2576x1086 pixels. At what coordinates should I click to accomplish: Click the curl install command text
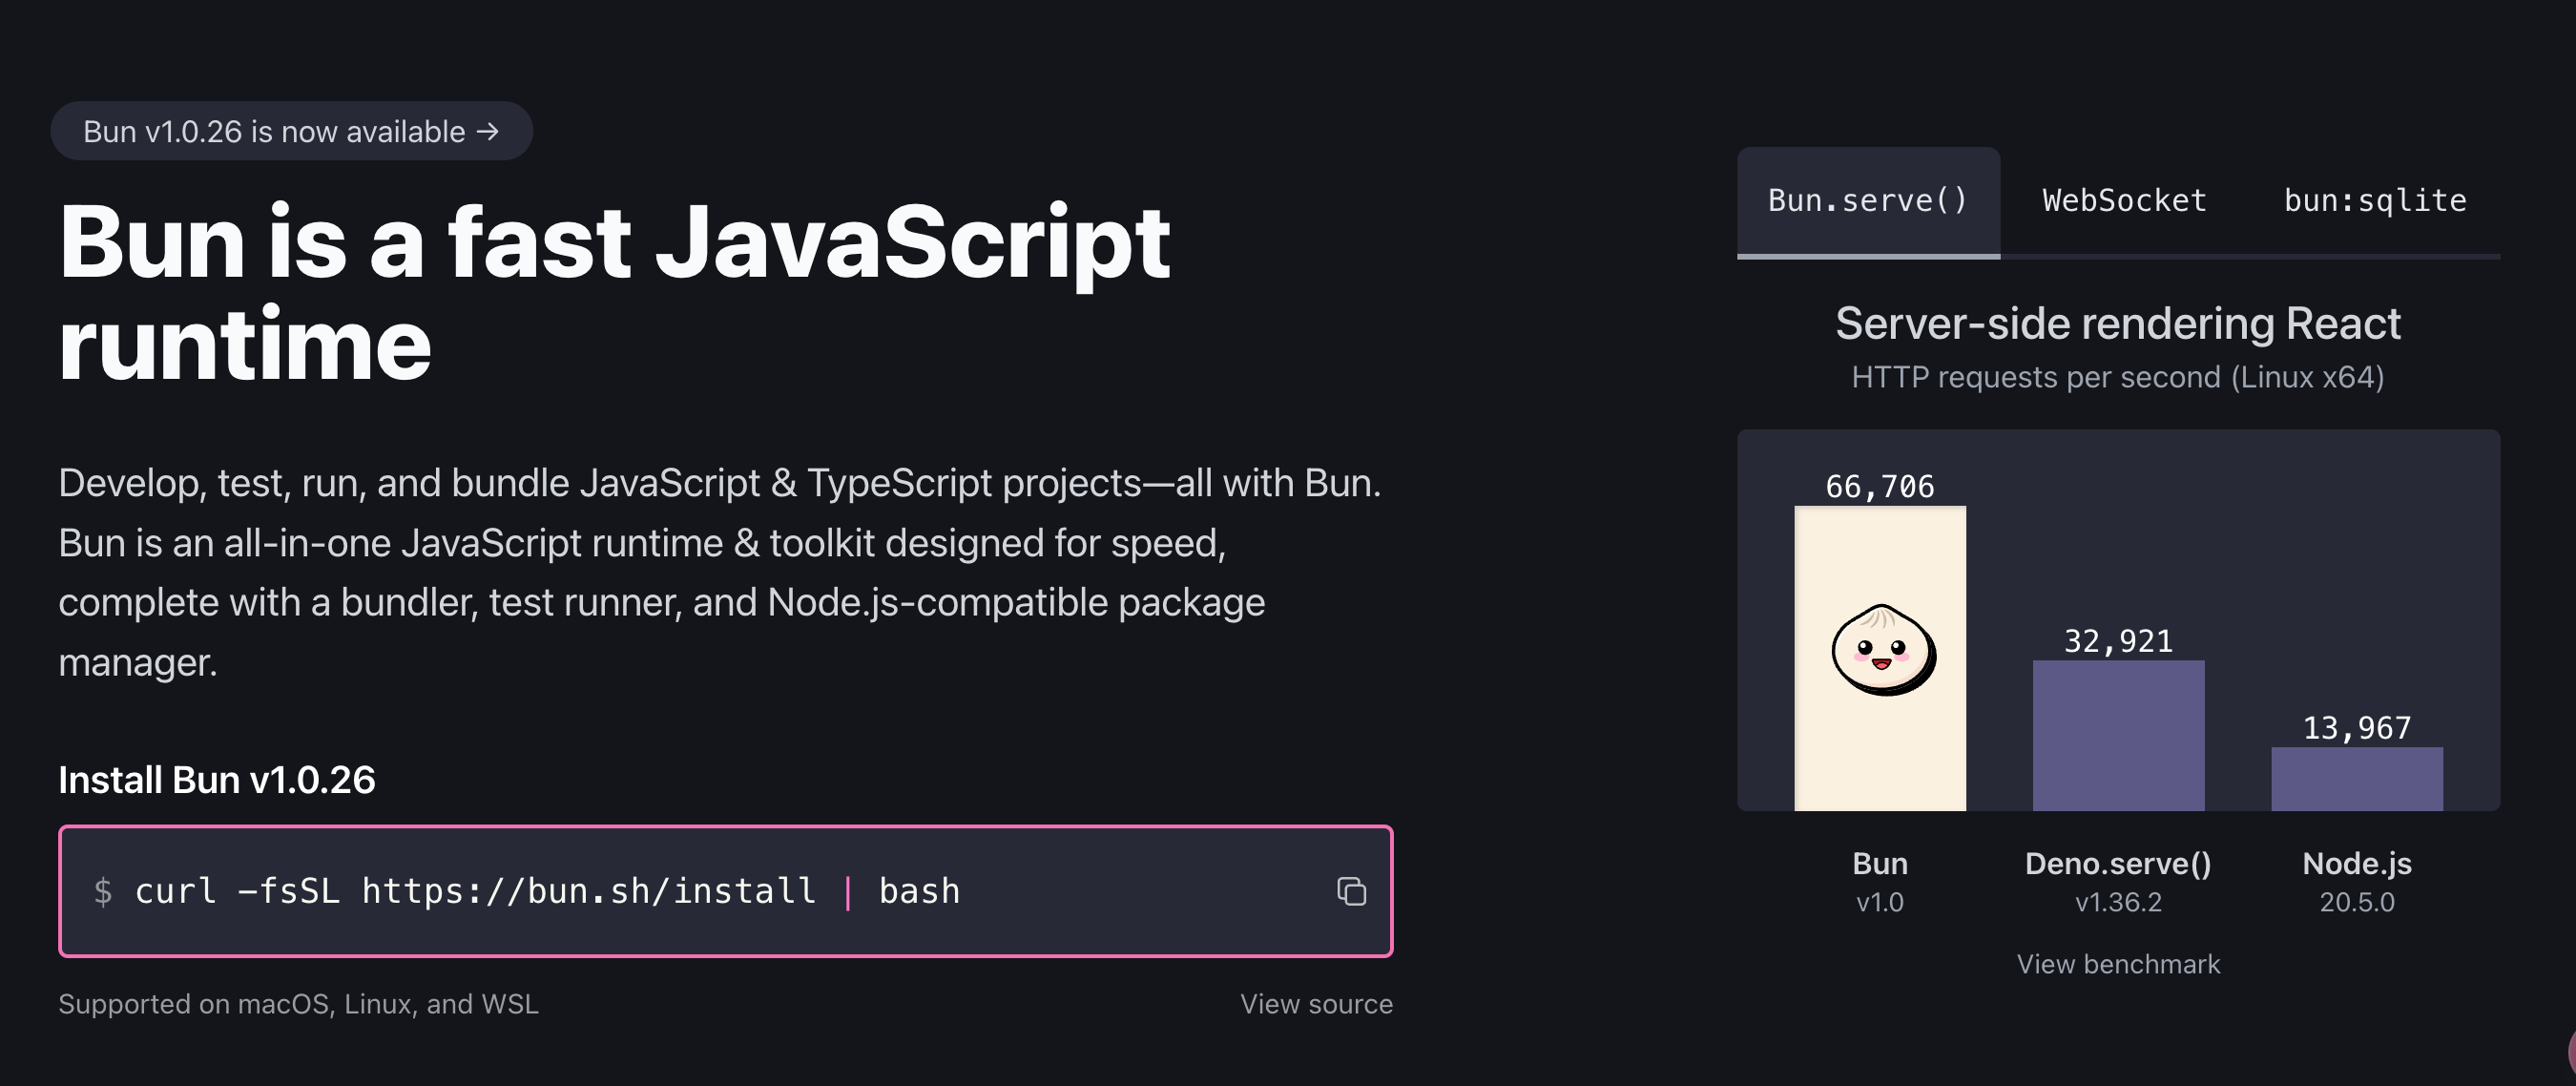pyautogui.click(x=547, y=891)
